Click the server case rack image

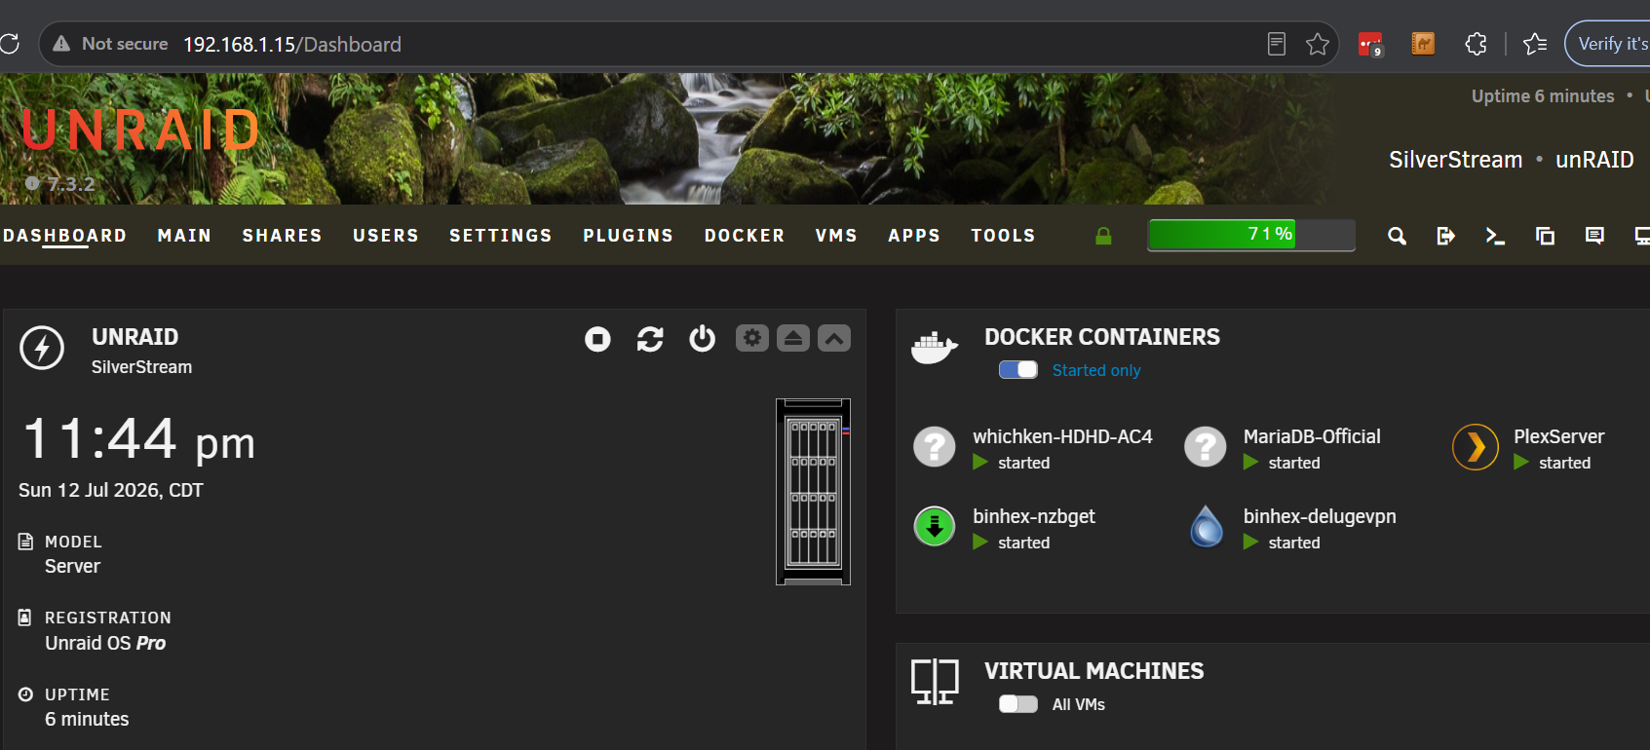(813, 492)
